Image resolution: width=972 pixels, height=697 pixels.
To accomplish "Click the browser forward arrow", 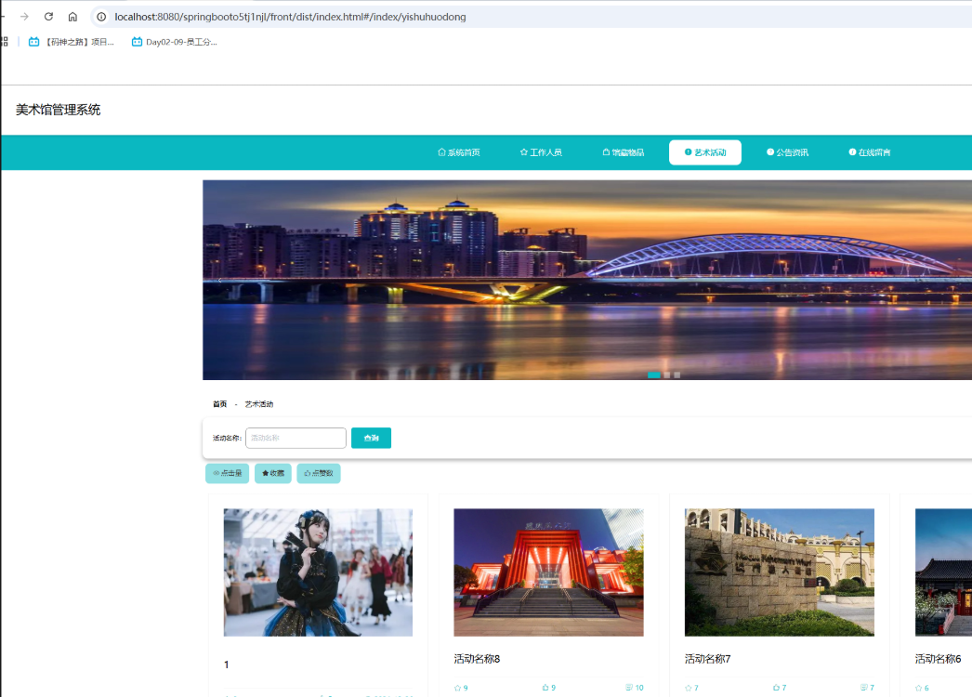I will pos(24,17).
